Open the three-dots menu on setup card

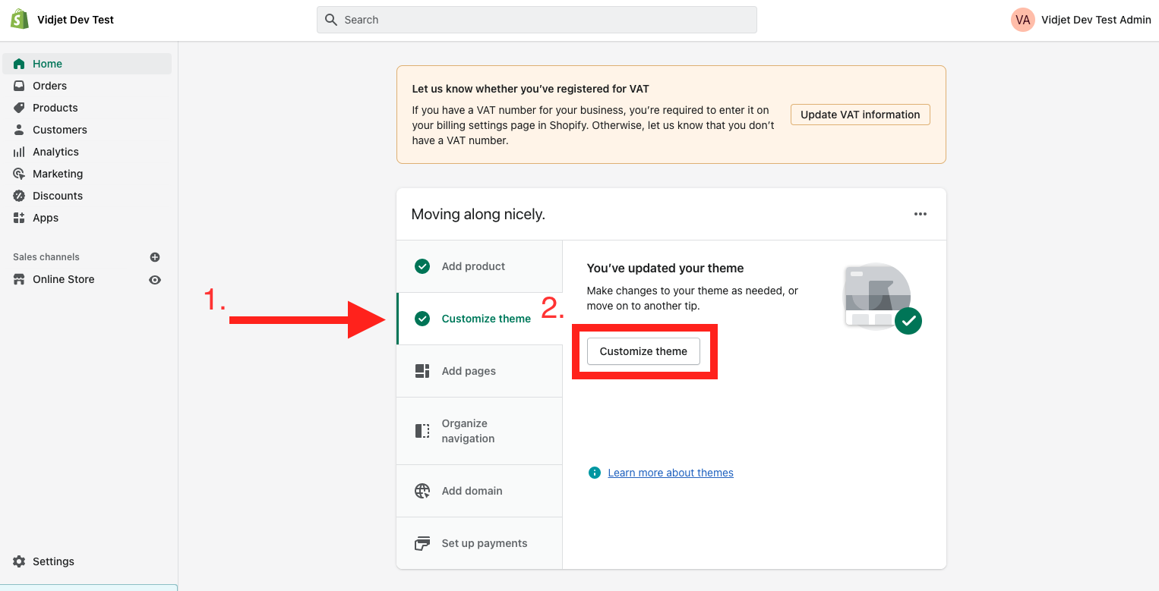pyautogui.click(x=921, y=214)
